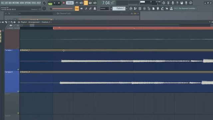
Task: Stop playback with the stop button
Action: 59,3
